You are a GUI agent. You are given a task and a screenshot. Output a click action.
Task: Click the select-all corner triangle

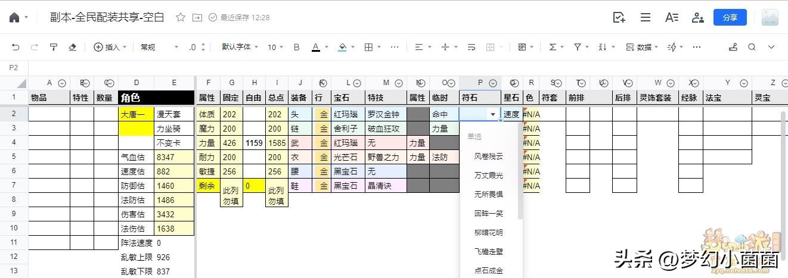point(21,83)
